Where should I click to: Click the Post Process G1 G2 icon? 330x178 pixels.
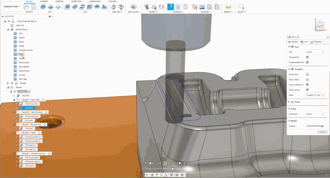pyautogui.click(x=178, y=7)
